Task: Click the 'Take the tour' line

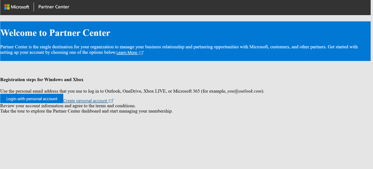Action: [x=86, y=111]
